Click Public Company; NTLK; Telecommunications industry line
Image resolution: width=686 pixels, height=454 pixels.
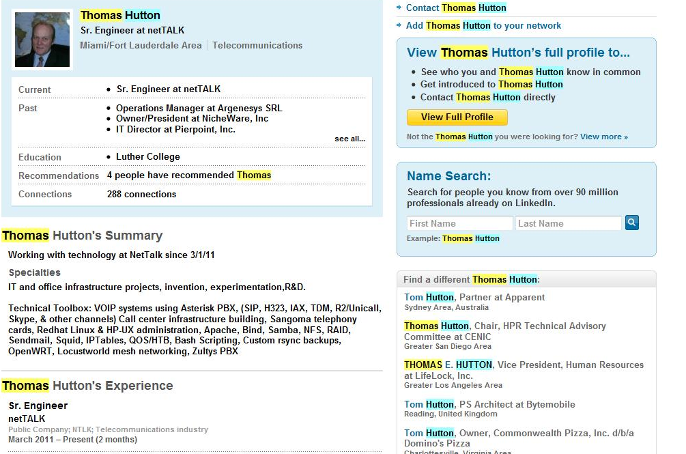(108, 429)
